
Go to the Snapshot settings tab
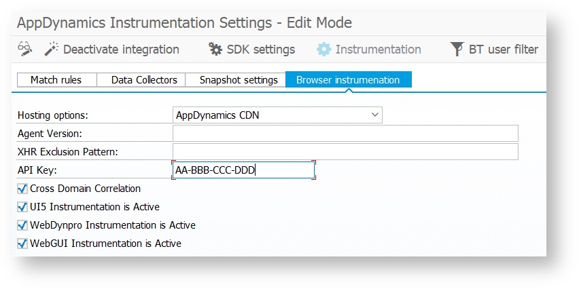pyautogui.click(x=236, y=80)
